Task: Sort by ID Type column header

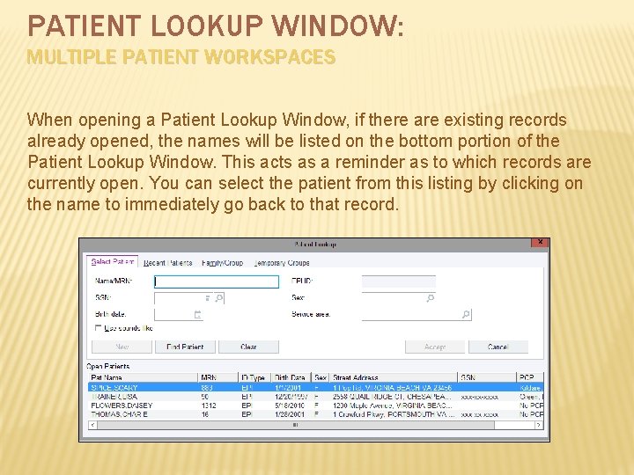Action: coord(254,377)
